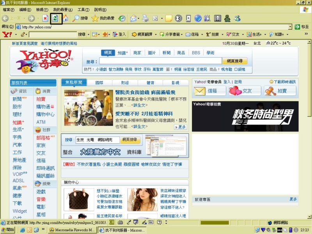Click the Stop loading icon

click(x=45, y=18)
